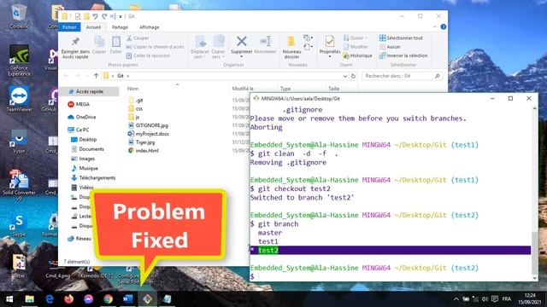Open the Fichier ribbon tab

[x=69, y=27]
